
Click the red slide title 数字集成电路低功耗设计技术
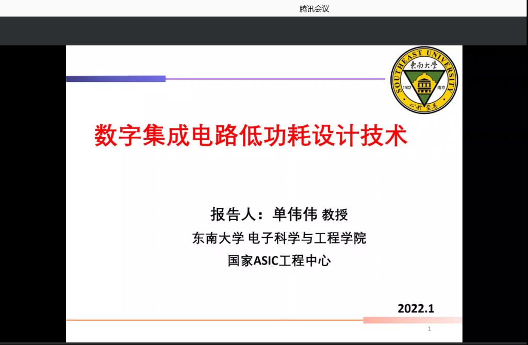pyautogui.click(x=251, y=136)
